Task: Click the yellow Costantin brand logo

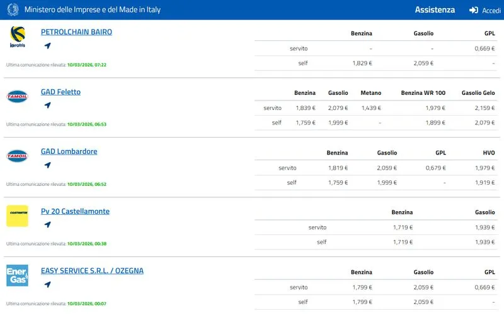Action: [x=17, y=215]
